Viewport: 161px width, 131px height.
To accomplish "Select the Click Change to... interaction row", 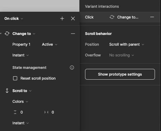I will 120,17.
